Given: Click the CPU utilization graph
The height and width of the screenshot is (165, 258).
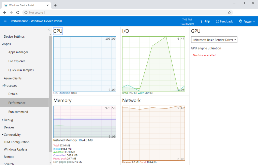Looking at the screenshot, I should click(85, 64).
